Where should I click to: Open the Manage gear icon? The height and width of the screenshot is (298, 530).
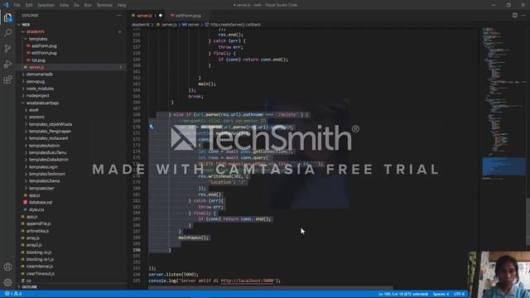pos(7,282)
